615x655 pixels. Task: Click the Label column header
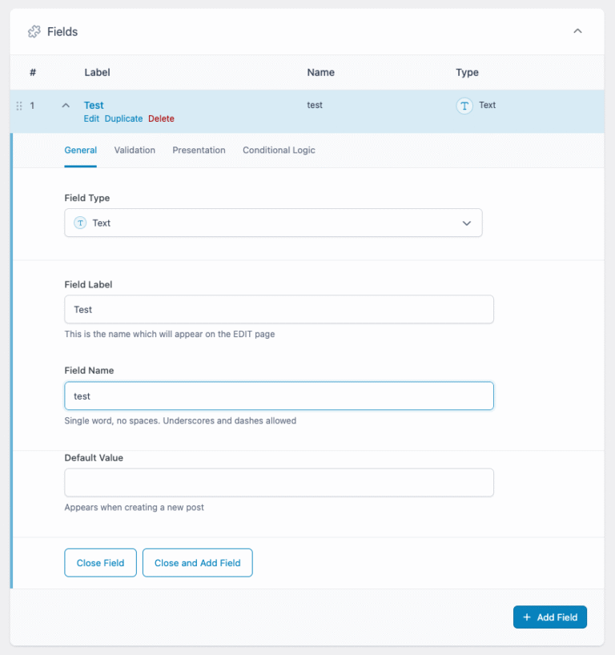(x=98, y=72)
